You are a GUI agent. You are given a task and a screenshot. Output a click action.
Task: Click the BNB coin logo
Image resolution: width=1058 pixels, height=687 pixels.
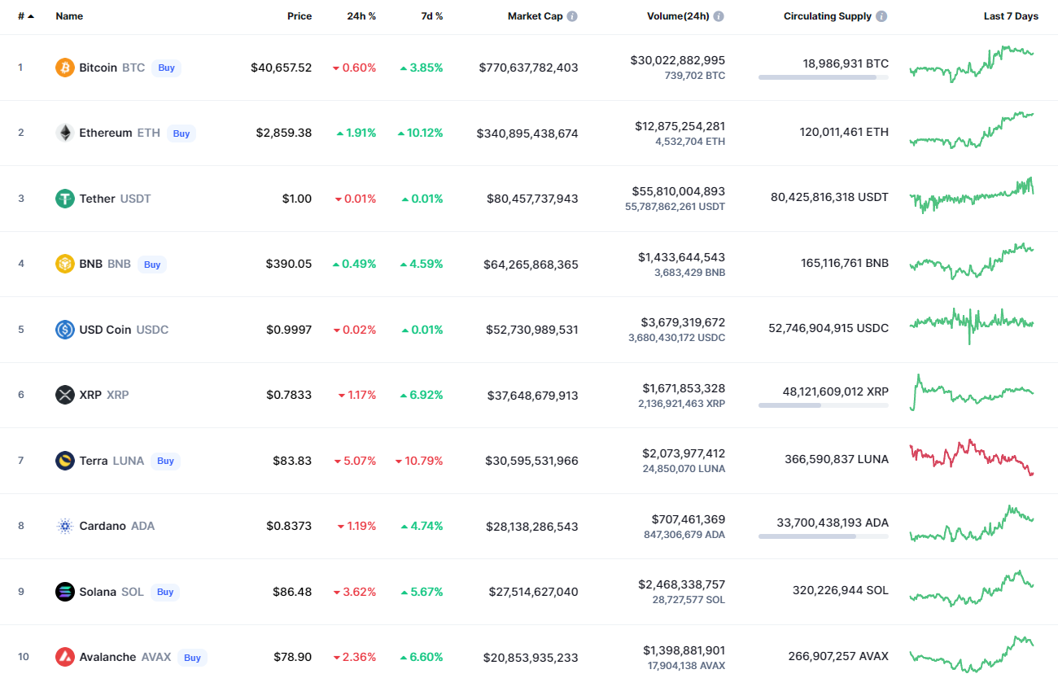click(x=65, y=264)
